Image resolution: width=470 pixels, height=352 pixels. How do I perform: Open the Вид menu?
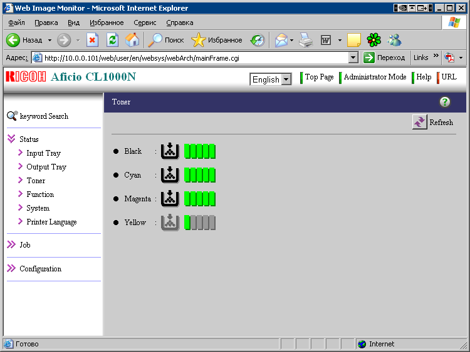pyautogui.click(x=73, y=23)
